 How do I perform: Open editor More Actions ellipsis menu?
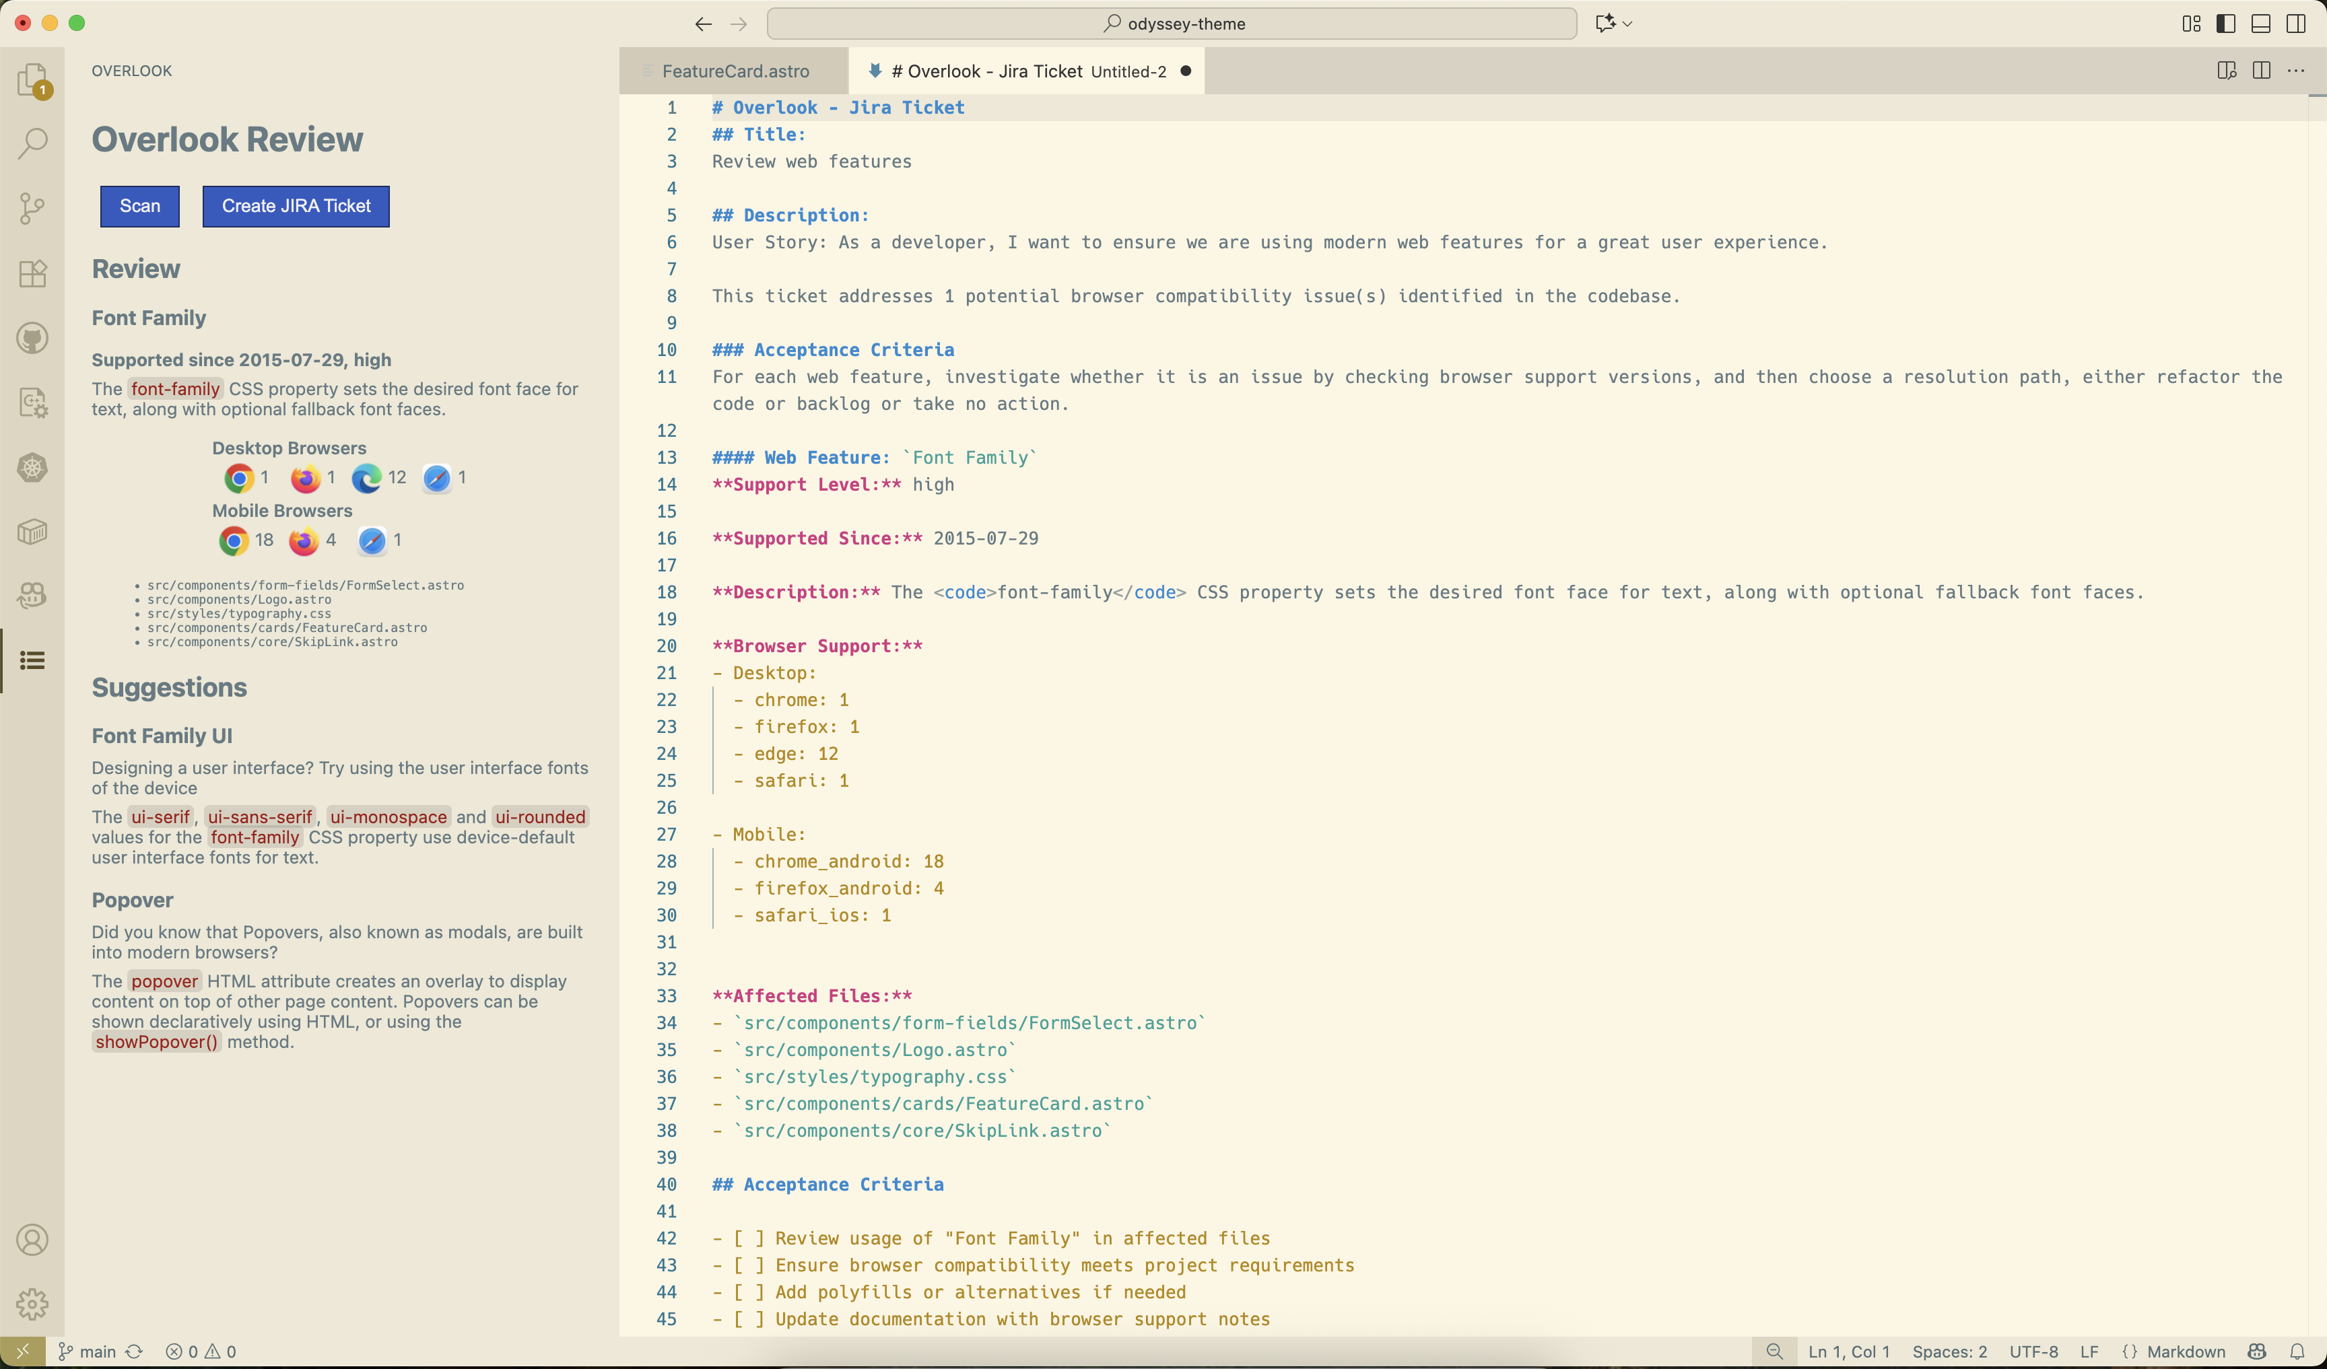coord(2297,71)
